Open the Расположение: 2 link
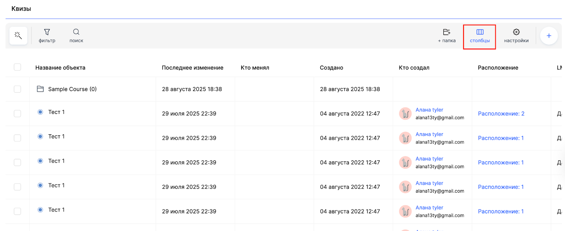565x231 pixels. (x=501, y=114)
